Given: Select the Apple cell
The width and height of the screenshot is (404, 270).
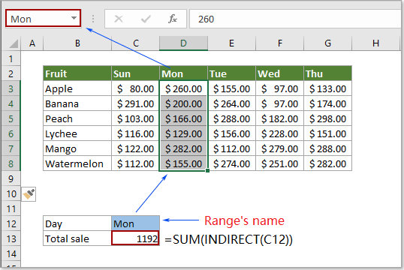Looking at the screenshot, I should pyautogui.click(x=77, y=88).
